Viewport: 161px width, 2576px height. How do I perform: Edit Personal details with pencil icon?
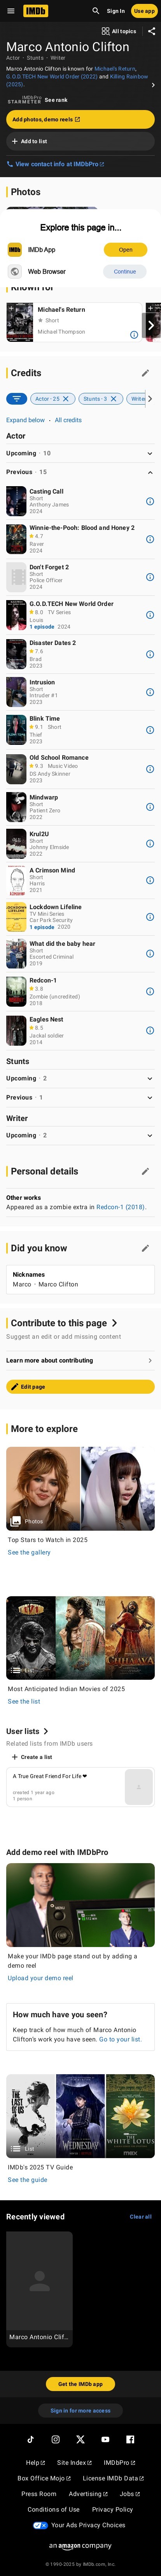(x=145, y=1171)
